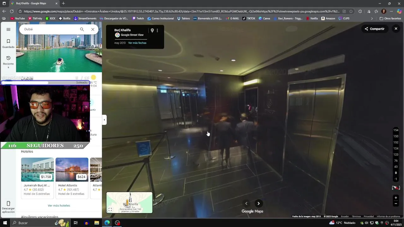Screen dimensions: 404x227
Task: Click the address bar URL
Action: pos(181,11)
